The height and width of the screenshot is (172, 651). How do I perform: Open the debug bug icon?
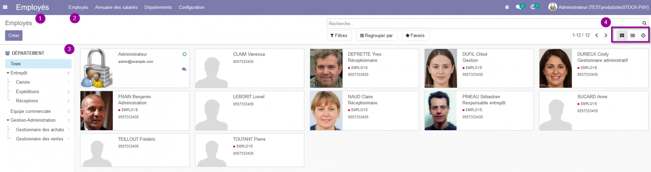click(x=507, y=7)
